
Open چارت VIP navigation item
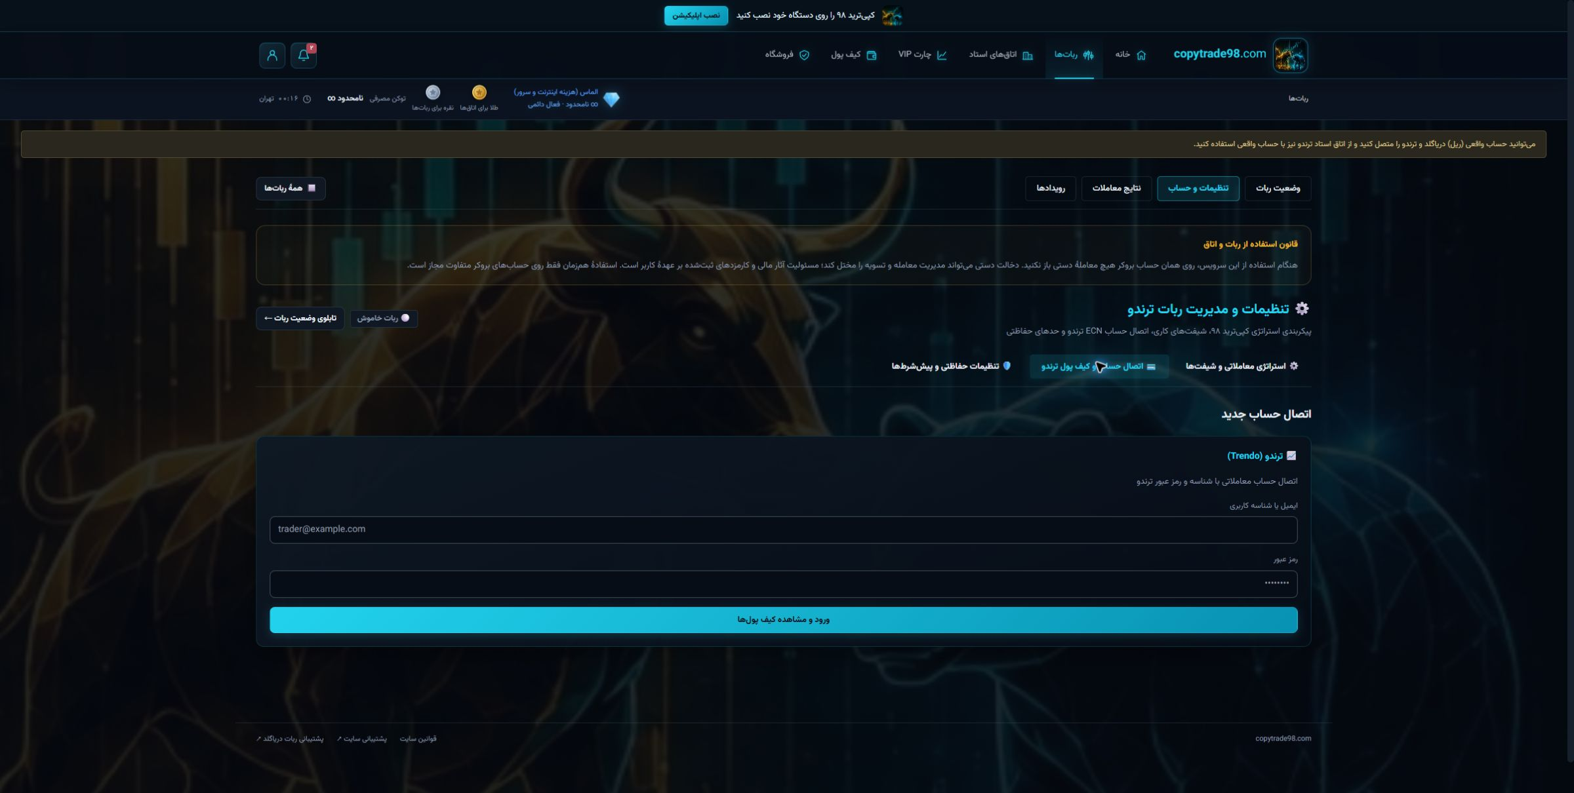922,55
